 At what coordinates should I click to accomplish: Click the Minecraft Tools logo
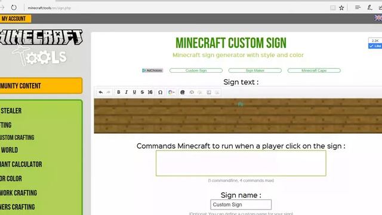click(x=41, y=47)
